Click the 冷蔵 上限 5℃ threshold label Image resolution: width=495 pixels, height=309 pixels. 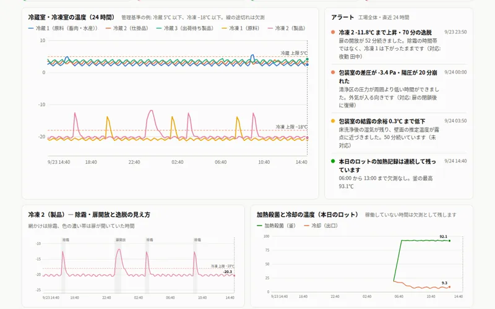coord(294,53)
